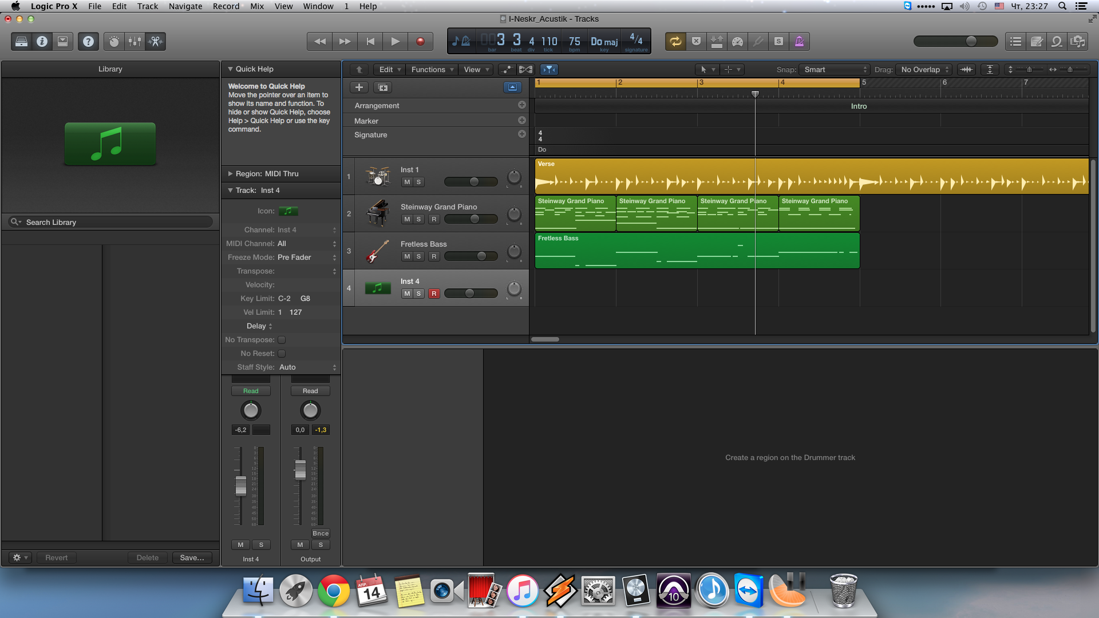Open the Mix menu in the menu bar
The width and height of the screenshot is (1099, 618).
point(257,6)
